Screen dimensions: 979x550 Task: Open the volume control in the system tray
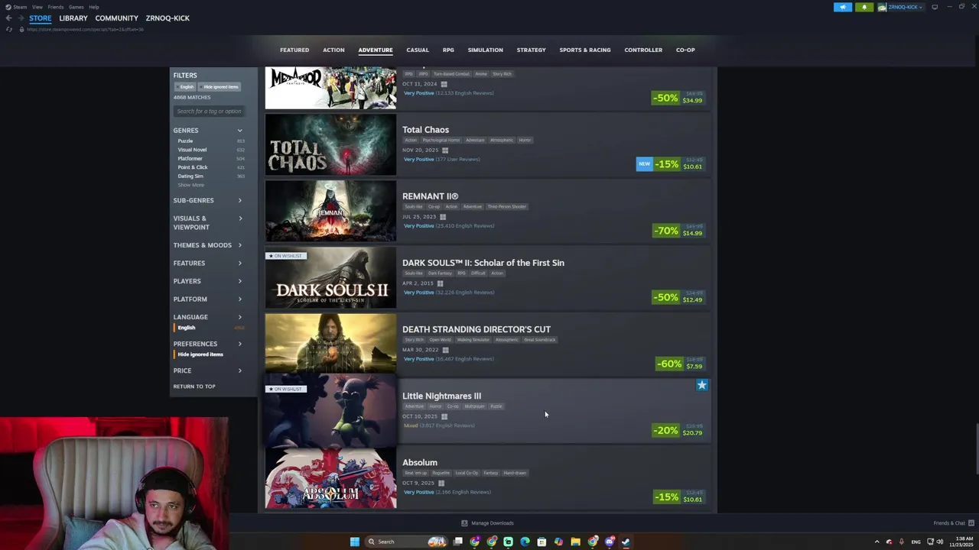[939, 542]
